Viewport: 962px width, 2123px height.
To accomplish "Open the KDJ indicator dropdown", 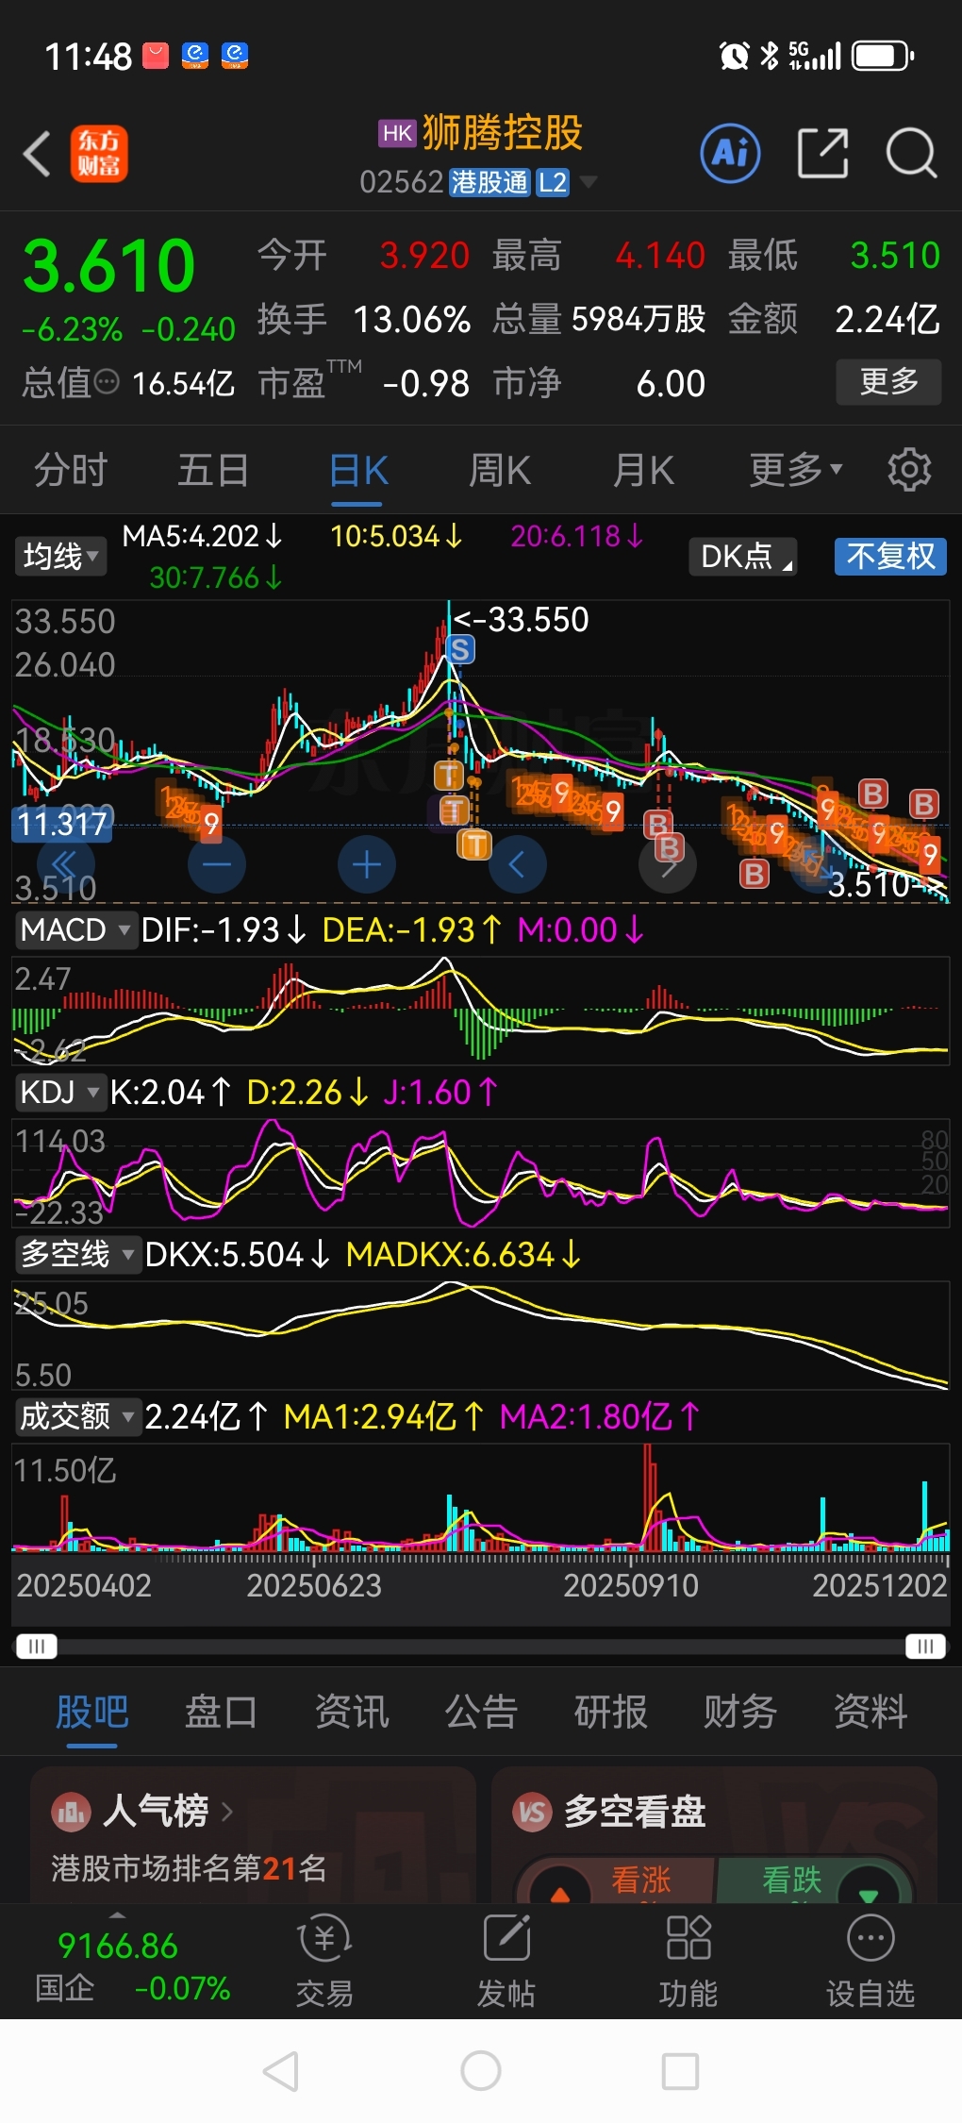I will [x=60, y=1093].
